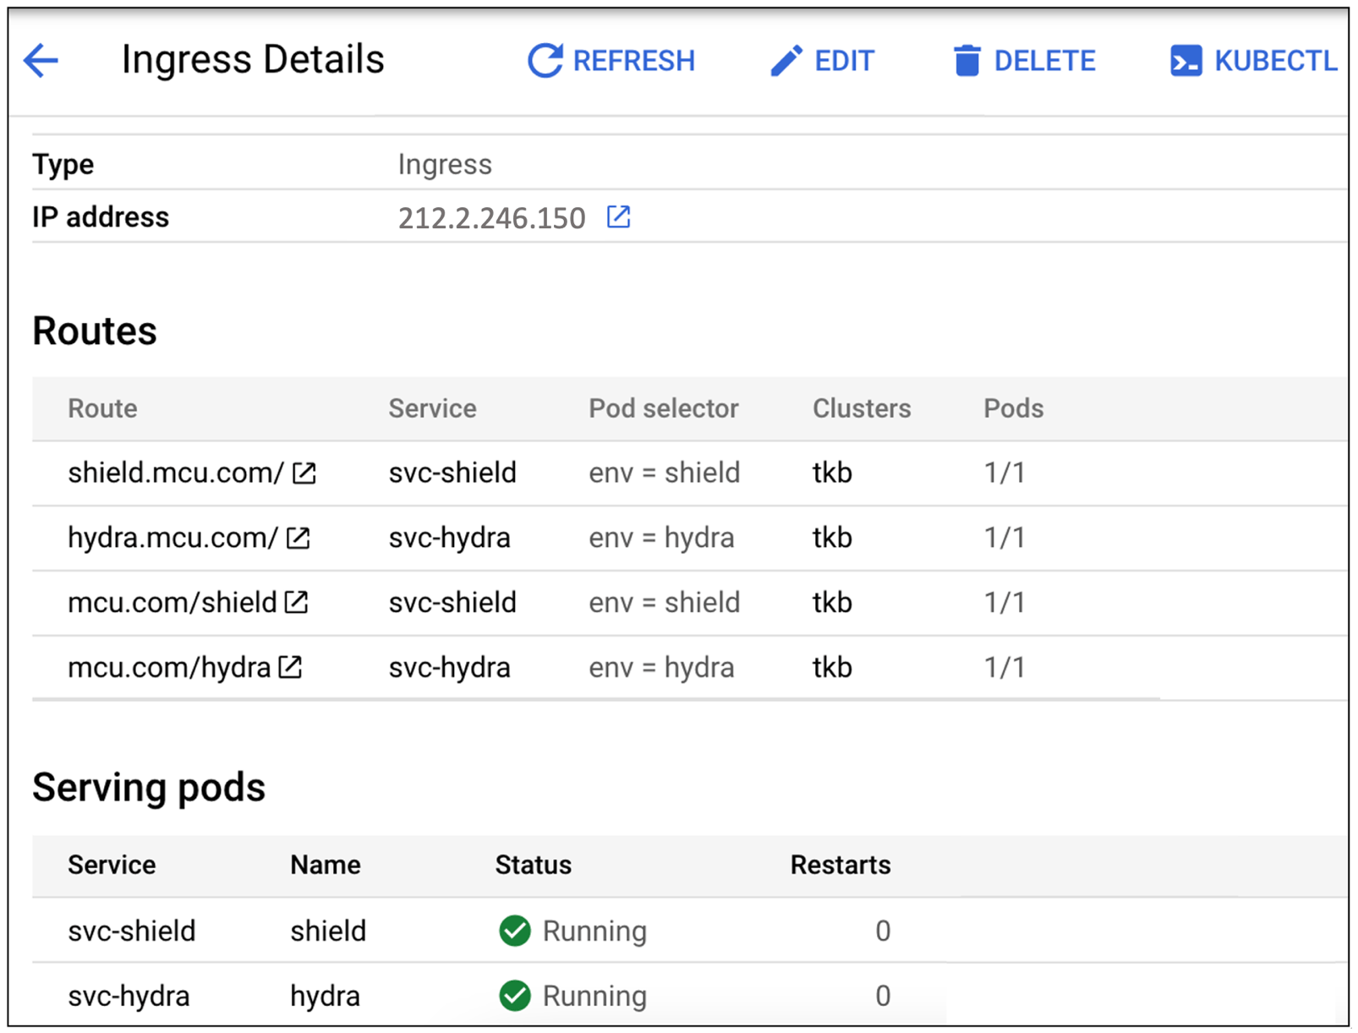
Task: Select the Route column header
Action: tap(101, 408)
